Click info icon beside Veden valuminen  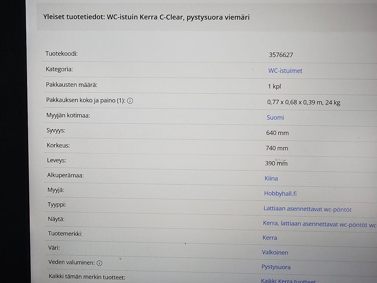[99, 263]
